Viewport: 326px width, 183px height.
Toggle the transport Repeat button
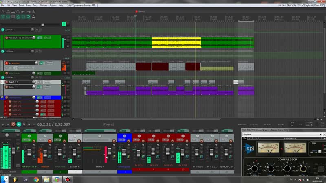24,124
